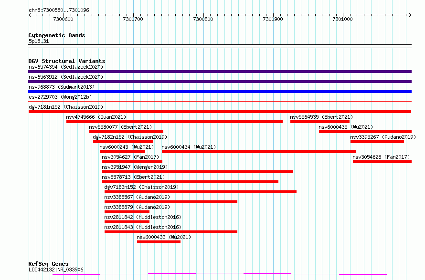Select the blue bar for nsv968873
This screenshot has width=425, height=280.
pos(220,92)
